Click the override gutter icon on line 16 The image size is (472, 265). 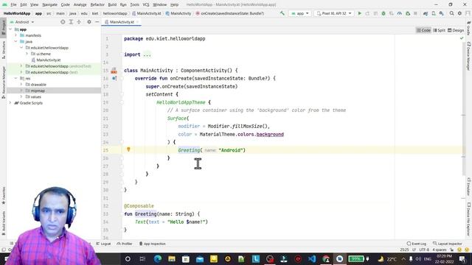114,78
